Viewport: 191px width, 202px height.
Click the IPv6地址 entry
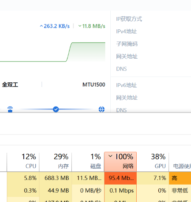pos(126,85)
